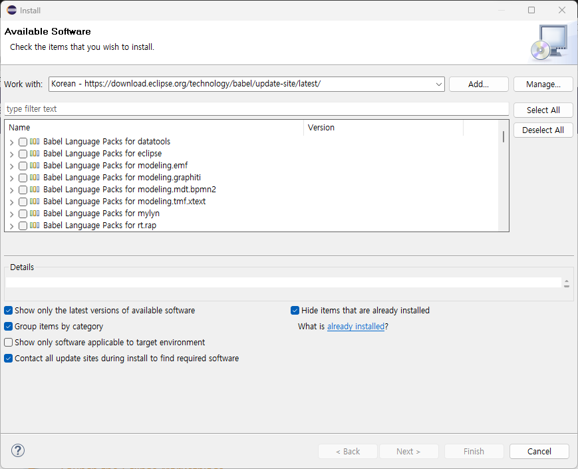Check Babel Language Packs for modeling.mdt.bpmn2
The width and height of the screenshot is (578, 469).
23,190
